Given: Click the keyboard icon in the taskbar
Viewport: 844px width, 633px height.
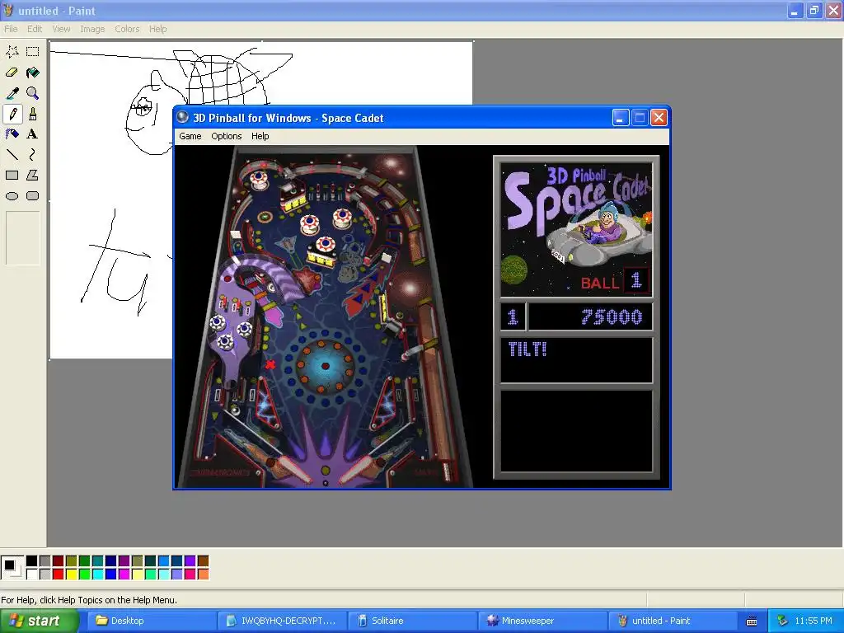Looking at the screenshot, I should click(752, 621).
